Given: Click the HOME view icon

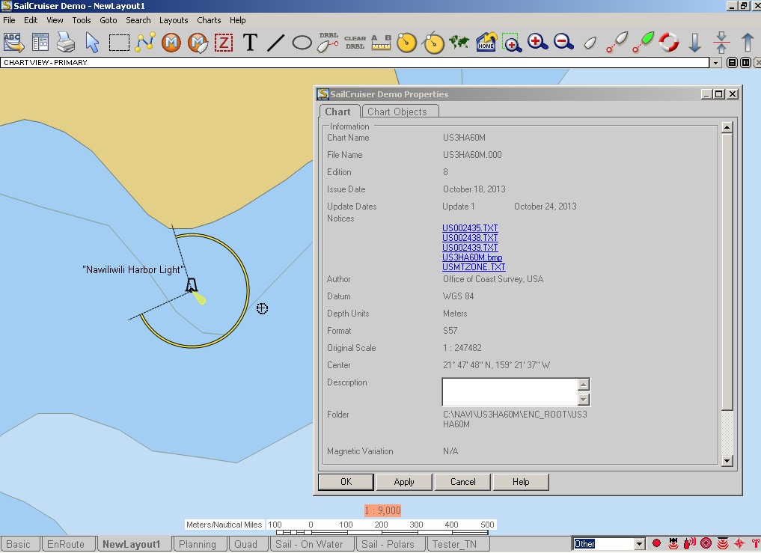Looking at the screenshot, I should pos(486,43).
